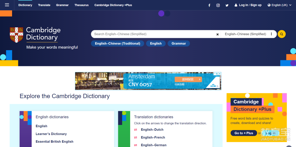Screen dimensions: 296x147
Task: Select the Grammar pill under search
Action: pos(179,44)
